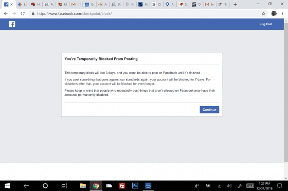Click paragraph starting 'If you post something'
288x191 pixels.
point(138,81)
